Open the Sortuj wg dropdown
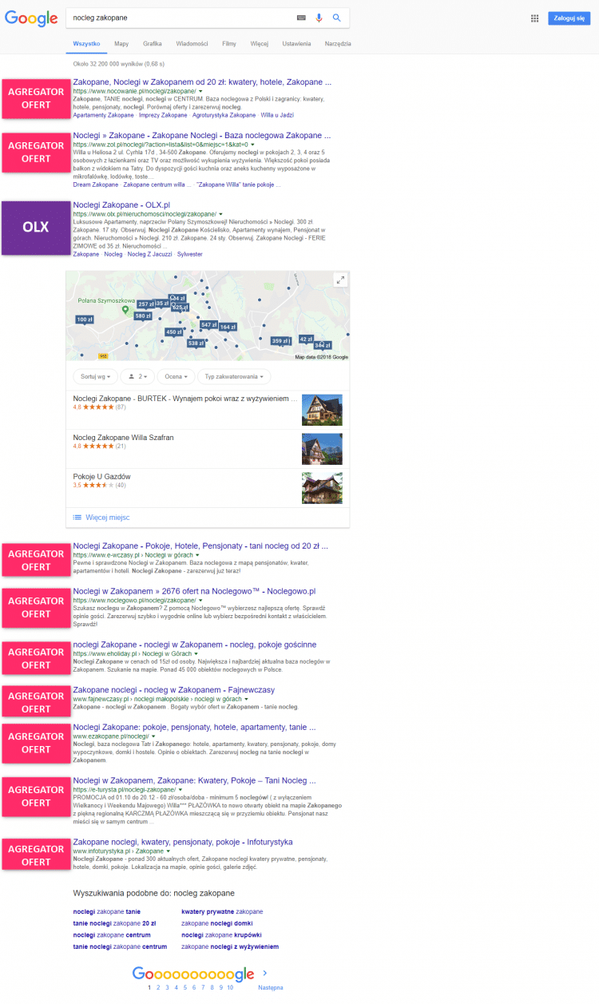The width and height of the screenshot is (599, 1004). pos(95,376)
